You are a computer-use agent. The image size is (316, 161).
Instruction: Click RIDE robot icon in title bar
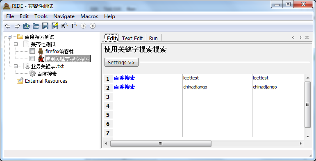point(7,6)
